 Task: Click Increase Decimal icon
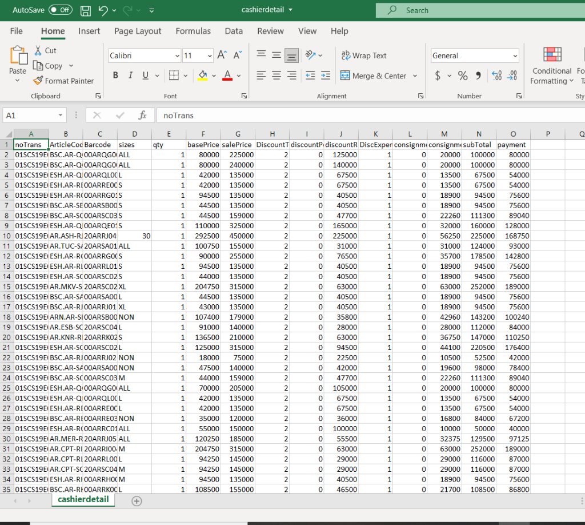pyautogui.click(x=496, y=76)
